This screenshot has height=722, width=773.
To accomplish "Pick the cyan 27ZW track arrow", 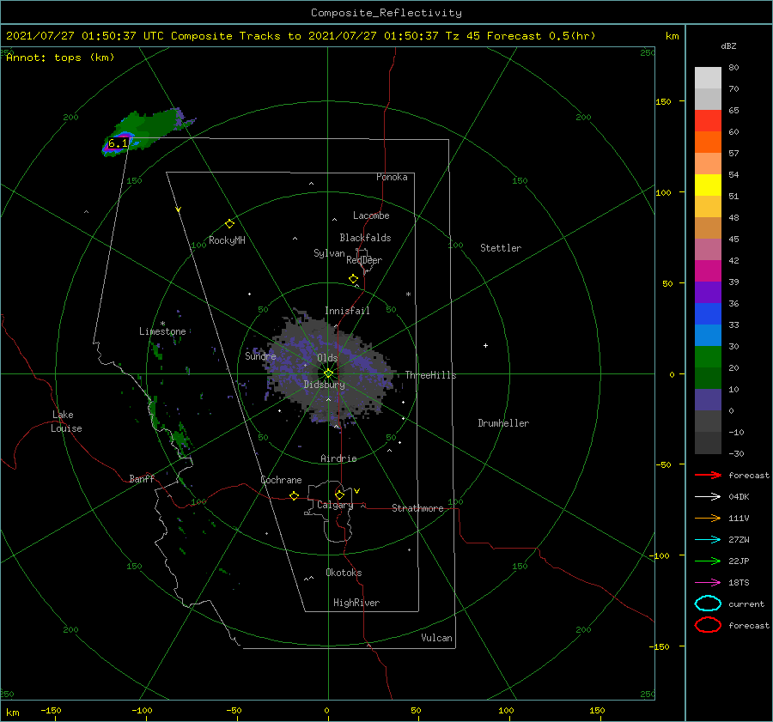I will click(708, 539).
